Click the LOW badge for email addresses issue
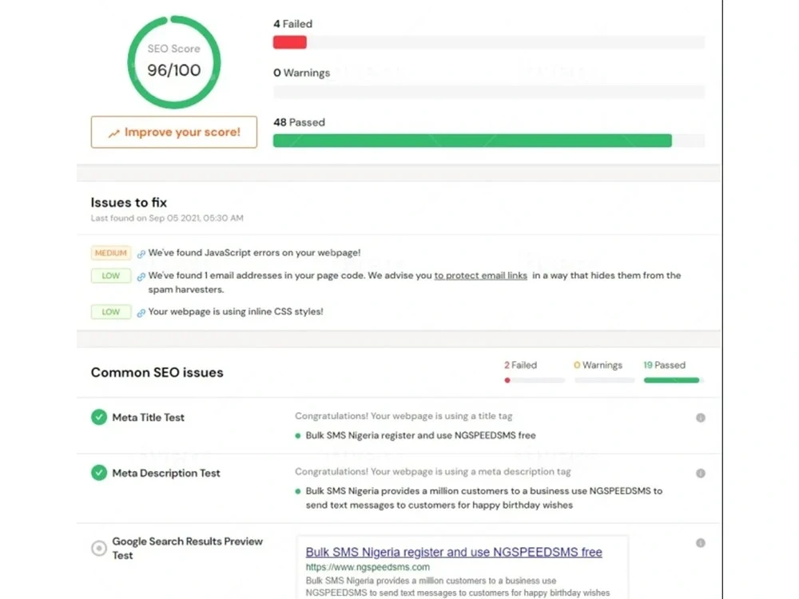Image resolution: width=799 pixels, height=599 pixels. tap(110, 276)
